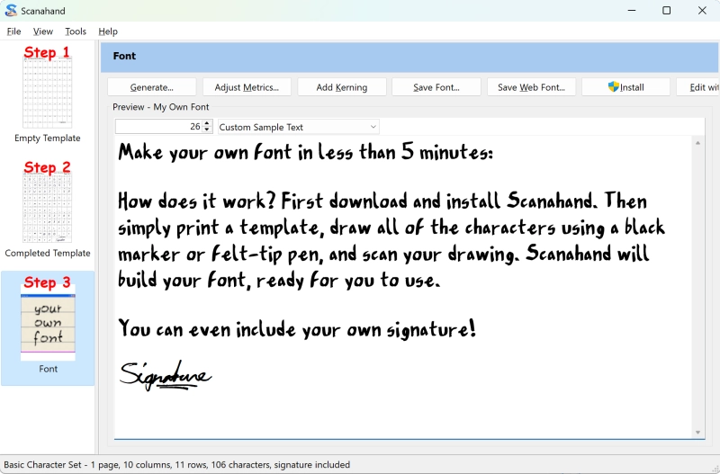This screenshot has width=720, height=474.
Task: Increase font size with up stepper arrow
Action: click(207, 123)
